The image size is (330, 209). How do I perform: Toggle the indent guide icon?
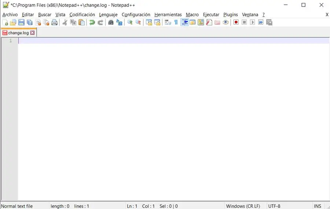click(x=184, y=22)
